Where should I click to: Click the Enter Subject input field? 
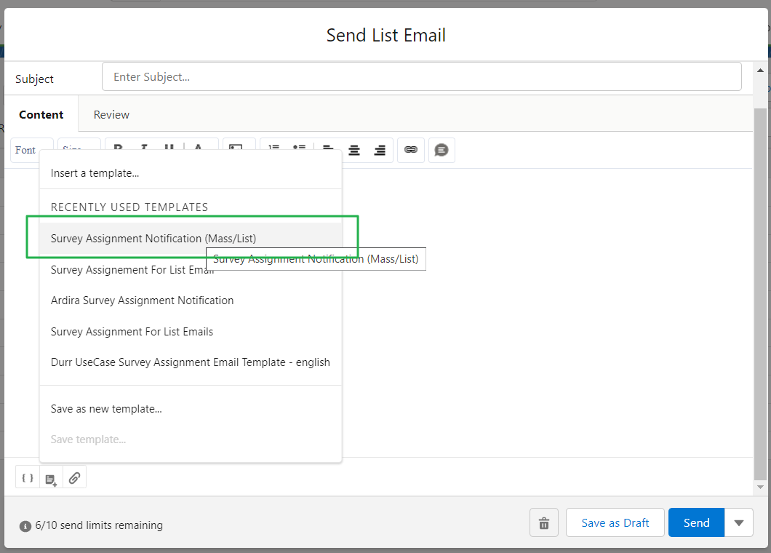pyautogui.click(x=422, y=76)
